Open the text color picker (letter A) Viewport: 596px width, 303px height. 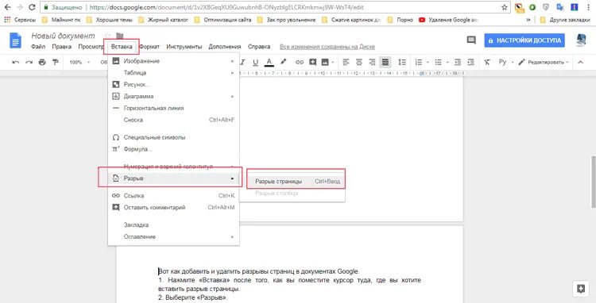coord(269,62)
